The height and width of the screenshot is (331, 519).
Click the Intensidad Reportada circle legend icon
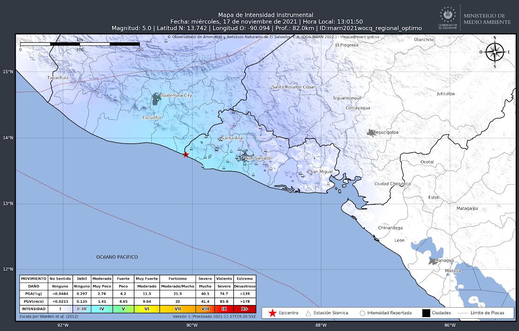click(362, 313)
